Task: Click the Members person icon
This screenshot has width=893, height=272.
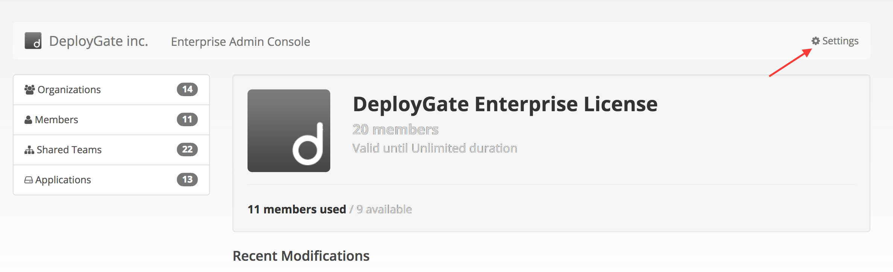Action: [x=28, y=120]
